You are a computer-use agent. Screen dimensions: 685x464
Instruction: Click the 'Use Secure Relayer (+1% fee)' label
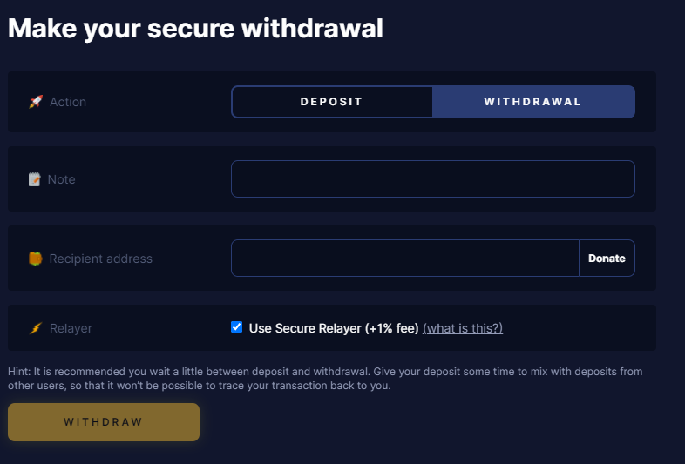click(334, 328)
